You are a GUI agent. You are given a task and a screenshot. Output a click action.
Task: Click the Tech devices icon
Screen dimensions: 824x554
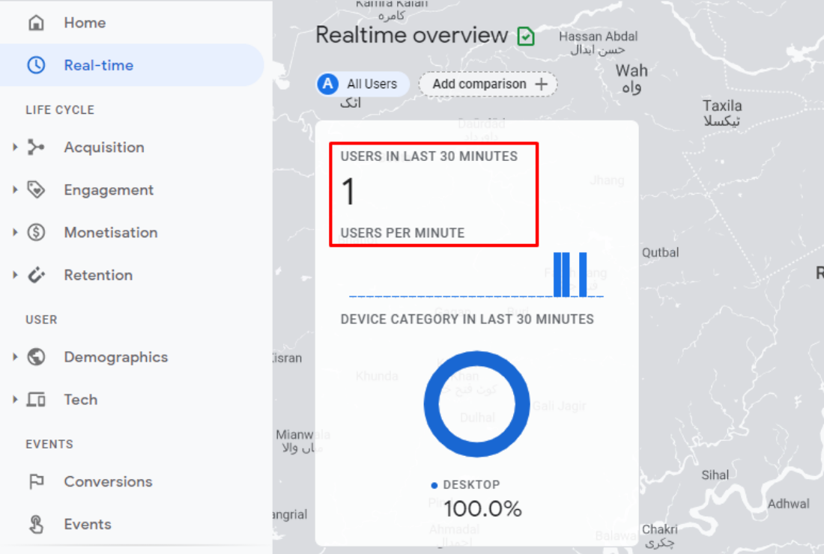(36, 400)
